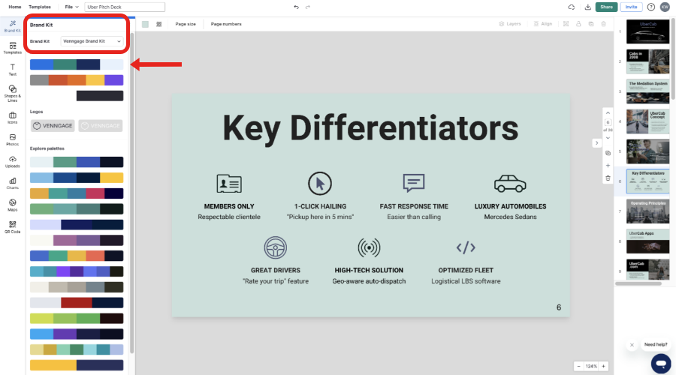This screenshot has width=676, height=375.
Task: Open the Layers toolbar option
Action: point(510,24)
